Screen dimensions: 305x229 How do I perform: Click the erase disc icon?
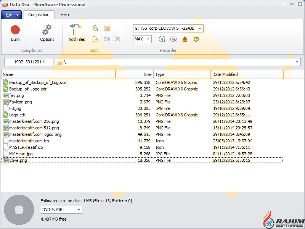173,39
